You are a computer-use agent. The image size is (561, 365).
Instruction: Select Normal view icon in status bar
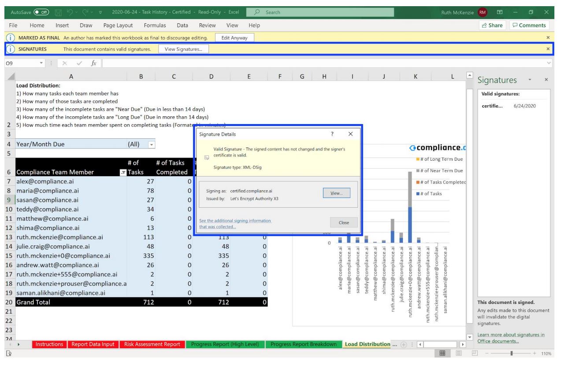(x=442, y=354)
